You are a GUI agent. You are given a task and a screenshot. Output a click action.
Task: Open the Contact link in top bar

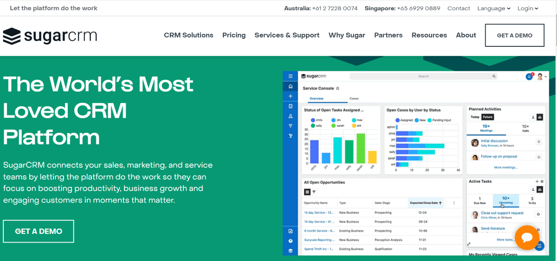tap(459, 8)
